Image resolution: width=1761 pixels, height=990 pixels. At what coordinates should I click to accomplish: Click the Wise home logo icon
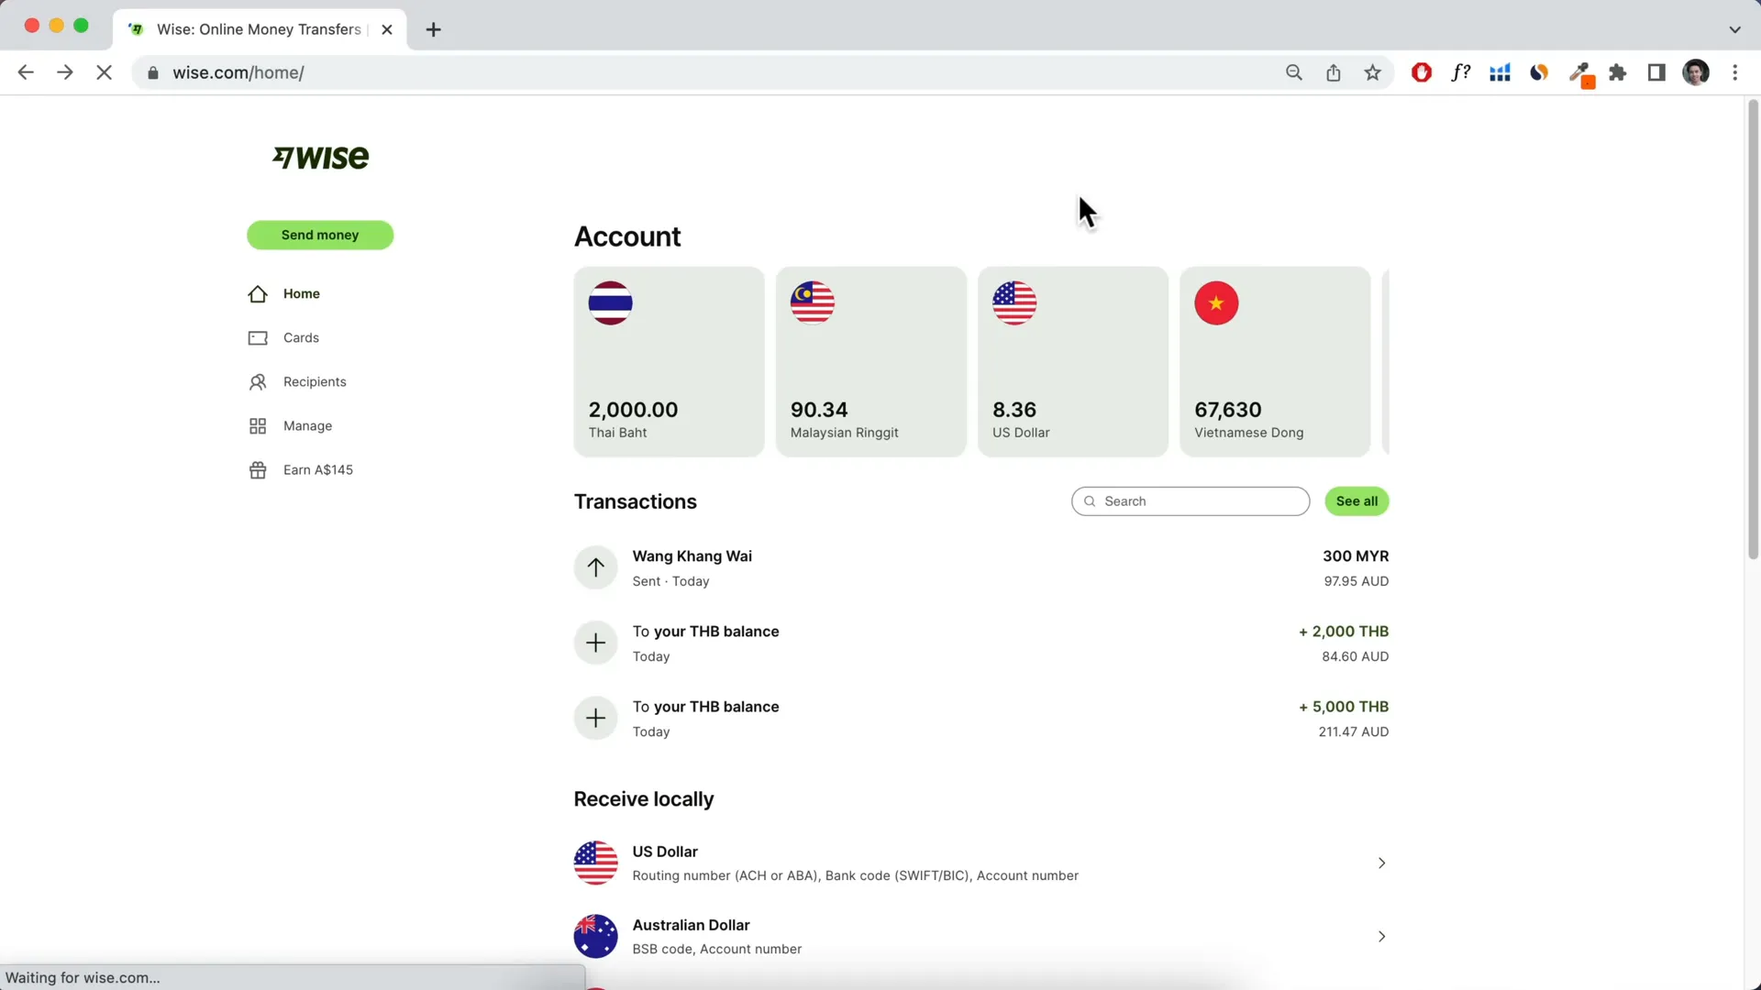click(318, 157)
